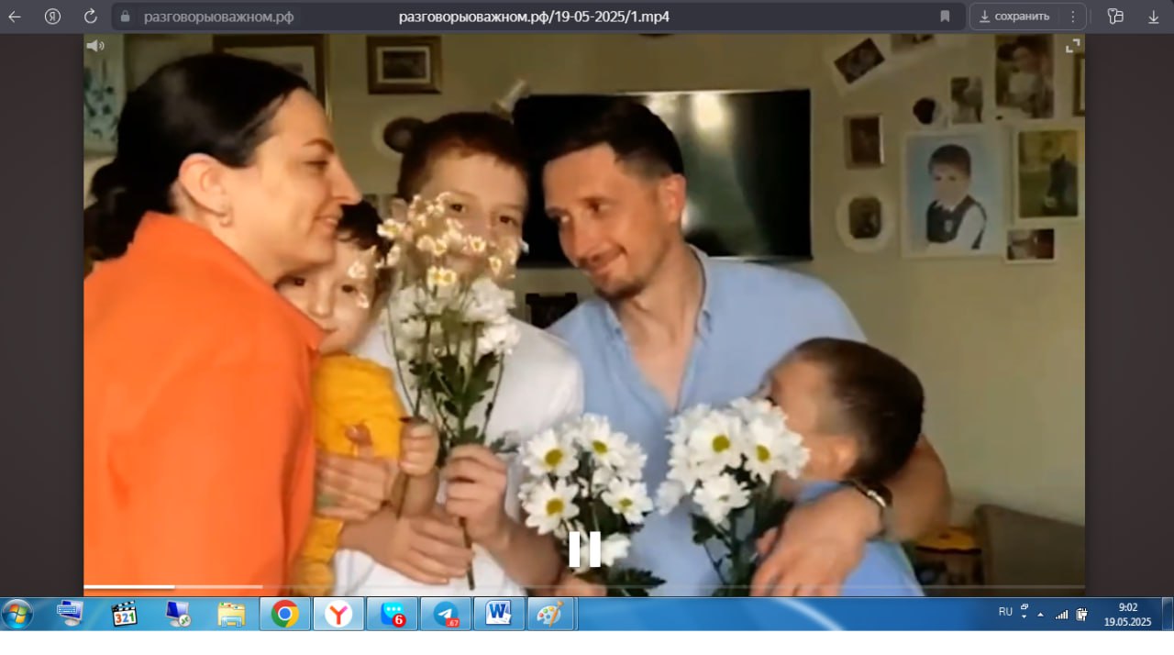Open Paint from the taskbar

pyautogui.click(x=551, y=614)
